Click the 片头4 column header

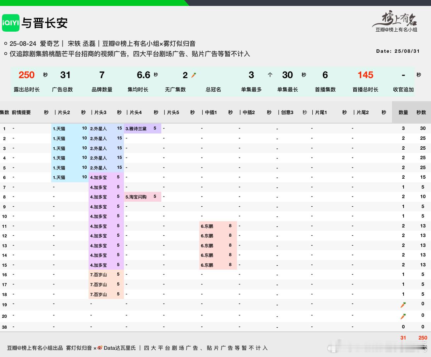pyautogui.click(x=136, y=112)
